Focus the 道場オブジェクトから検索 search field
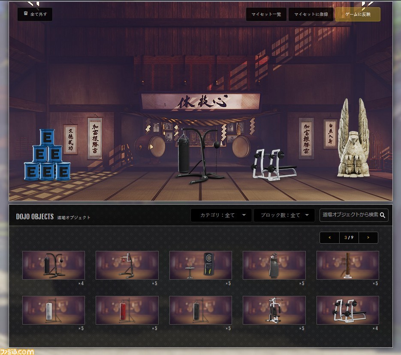 click(x=354, y=215)
